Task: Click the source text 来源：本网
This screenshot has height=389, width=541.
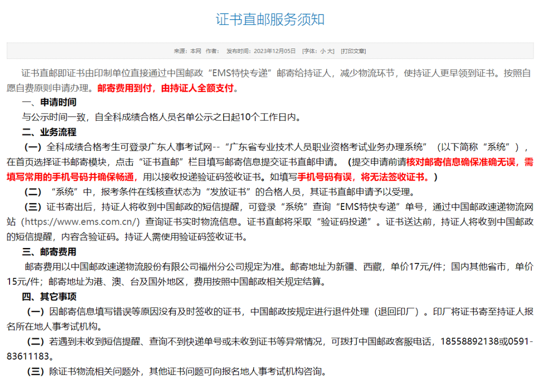Action: tap(187, 51)
